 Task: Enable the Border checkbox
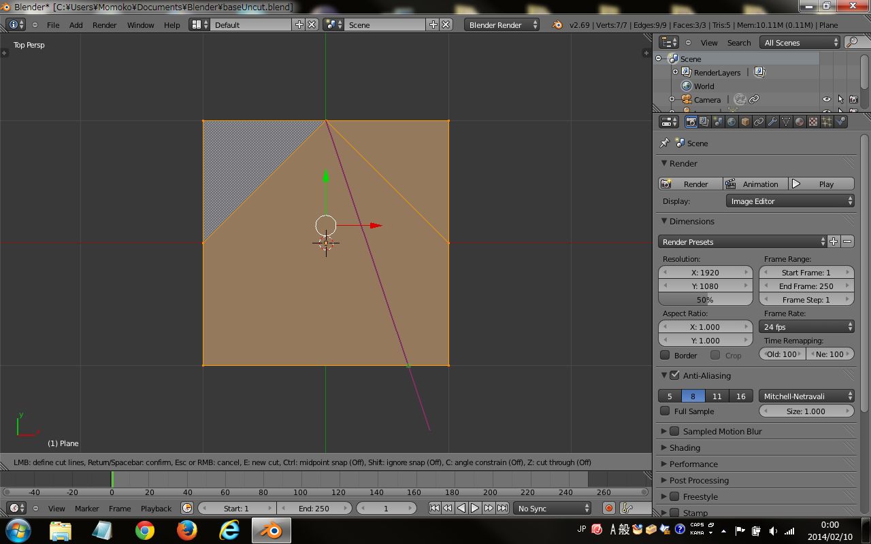665,355
